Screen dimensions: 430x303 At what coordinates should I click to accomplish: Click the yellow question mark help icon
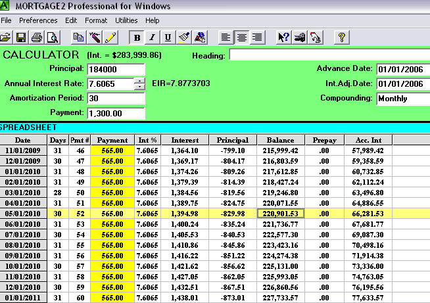coord(342,37)
